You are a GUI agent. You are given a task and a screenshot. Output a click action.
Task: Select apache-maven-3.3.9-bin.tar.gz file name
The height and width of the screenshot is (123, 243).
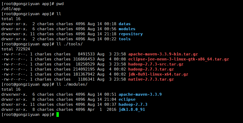[163, 54]
